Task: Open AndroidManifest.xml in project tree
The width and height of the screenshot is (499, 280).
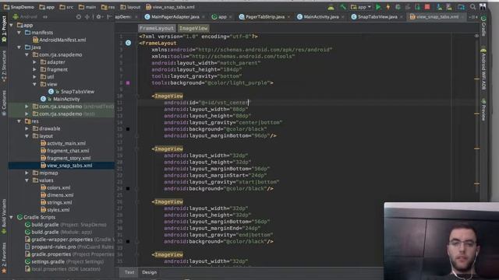Action: coord(59,40)
